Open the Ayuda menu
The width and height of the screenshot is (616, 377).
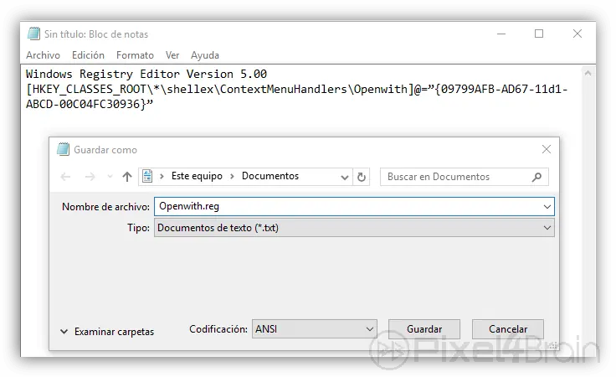205,55
